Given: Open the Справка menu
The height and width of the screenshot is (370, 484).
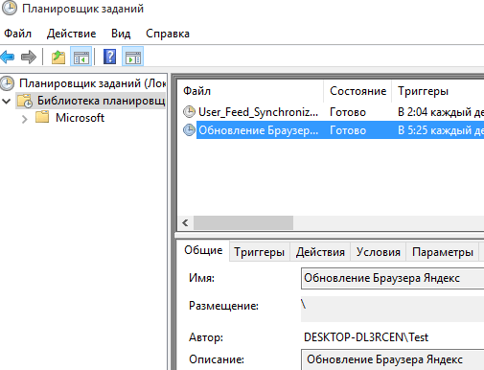Looking at the screenshot, I should pyautogui.click(x=168, y=34).
